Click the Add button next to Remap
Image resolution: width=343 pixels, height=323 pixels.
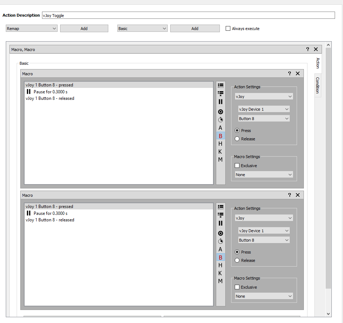click(84, 28)
